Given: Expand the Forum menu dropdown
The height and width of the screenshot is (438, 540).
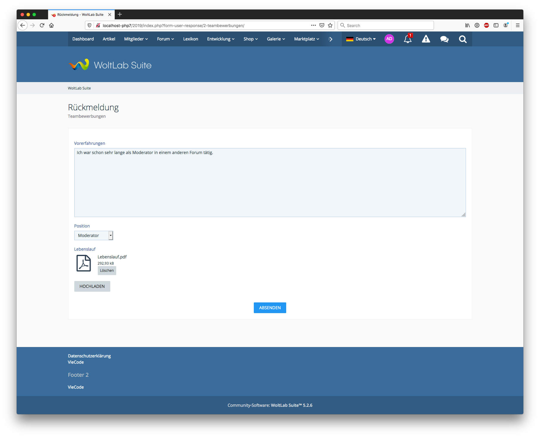Looking at the screenshot, I should coord(165,39).
